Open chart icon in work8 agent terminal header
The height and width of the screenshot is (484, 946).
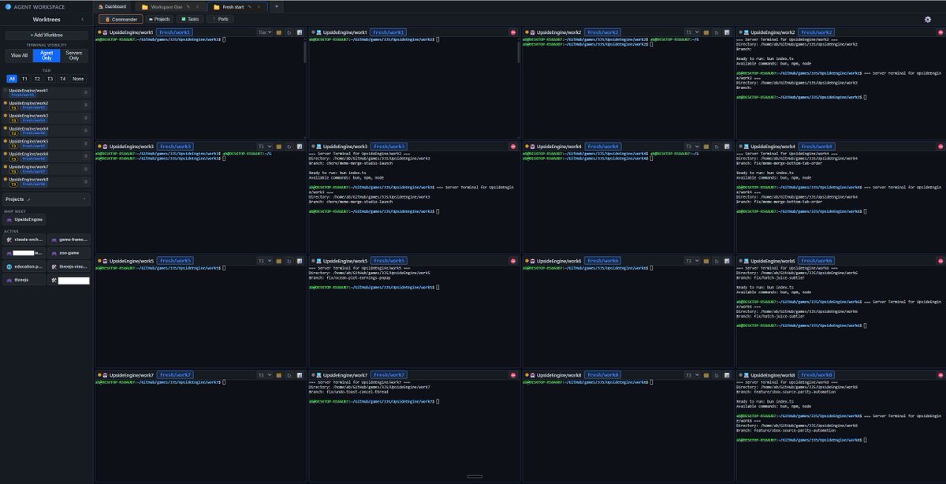tap(728, 374)
